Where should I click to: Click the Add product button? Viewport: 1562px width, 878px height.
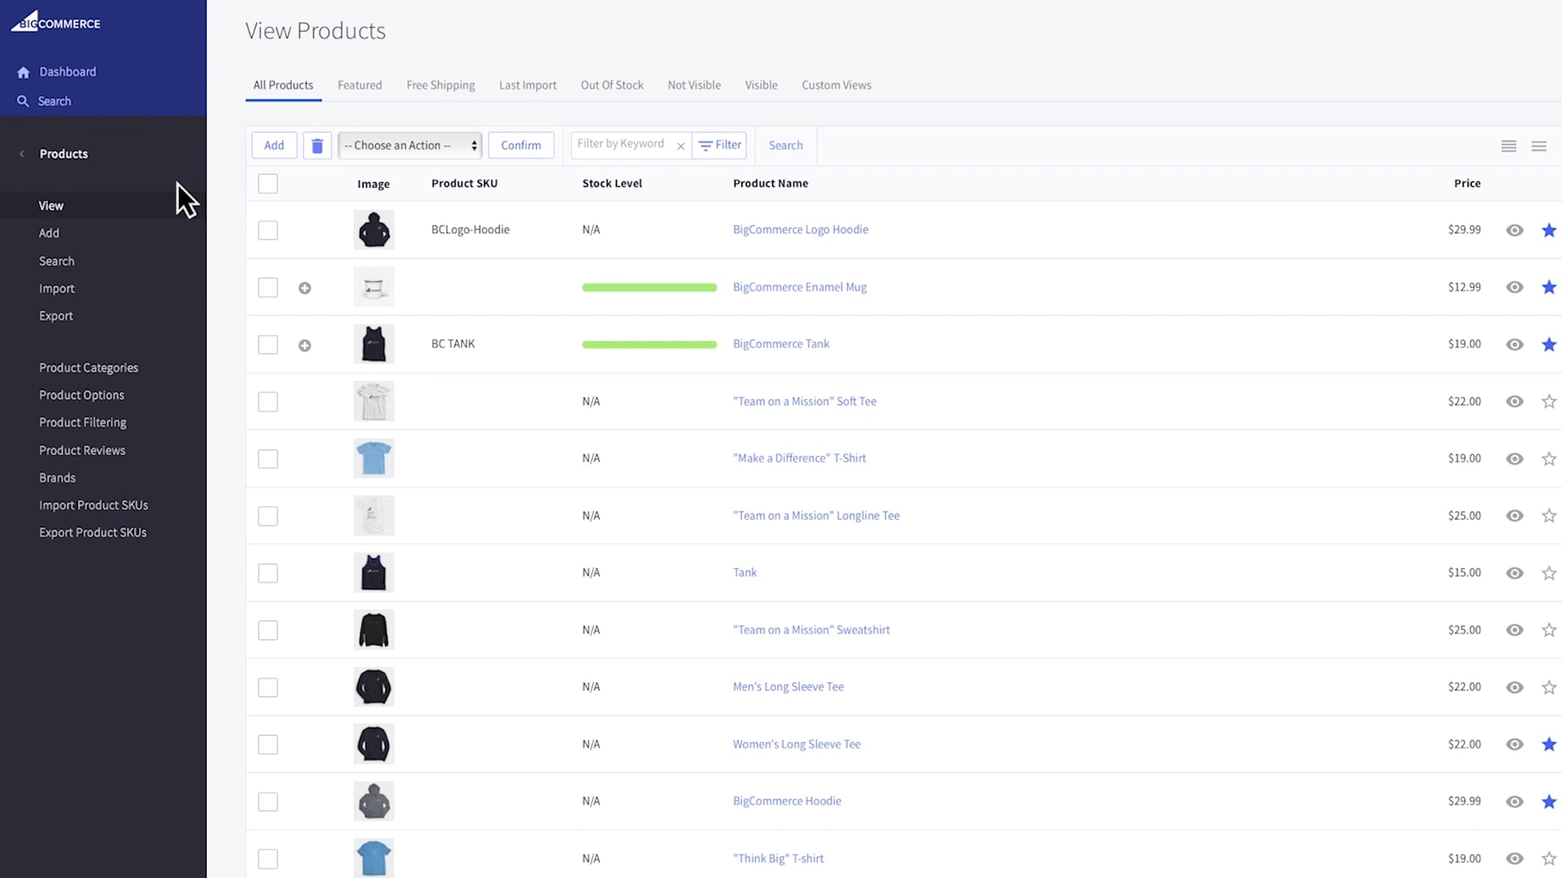(x=273, y=145)
